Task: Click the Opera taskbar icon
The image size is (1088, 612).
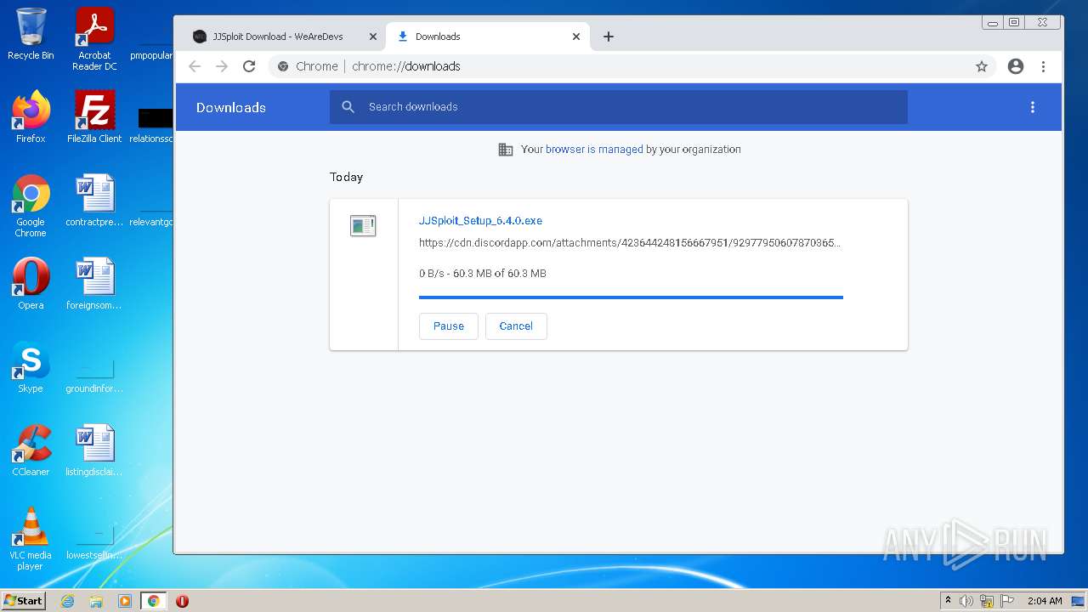Action: [182, 601]
